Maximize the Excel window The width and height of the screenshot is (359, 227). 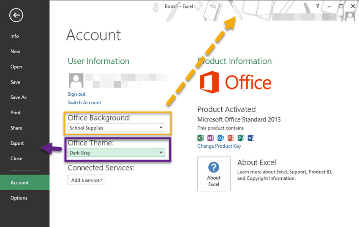point(341,6)
